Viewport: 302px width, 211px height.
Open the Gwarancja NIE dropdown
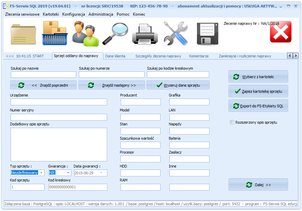click(68, 173)
